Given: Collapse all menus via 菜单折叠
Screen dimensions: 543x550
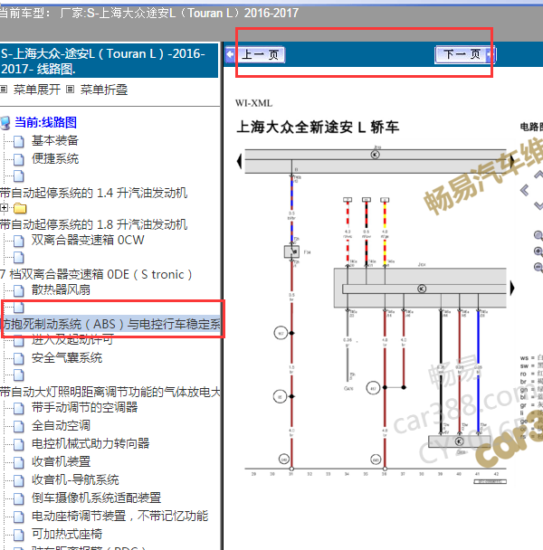Looking at the screenshot, I should pos(104,90).
